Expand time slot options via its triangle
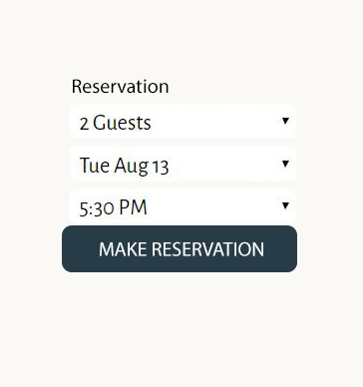Screen dimensions: 363x387 285,205
